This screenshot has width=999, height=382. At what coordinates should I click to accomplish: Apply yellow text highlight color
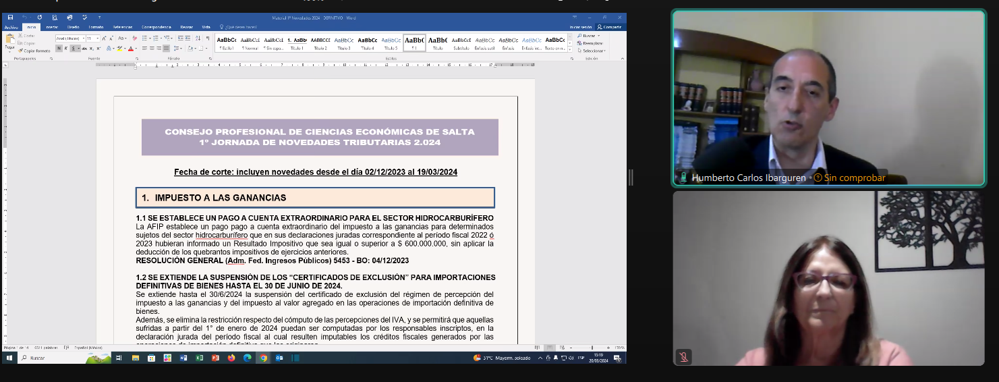point(119,49)
